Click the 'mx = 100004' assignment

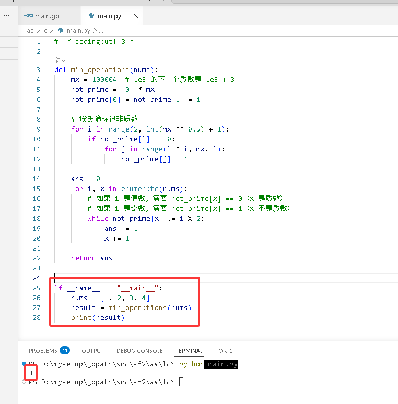(93, 80)
